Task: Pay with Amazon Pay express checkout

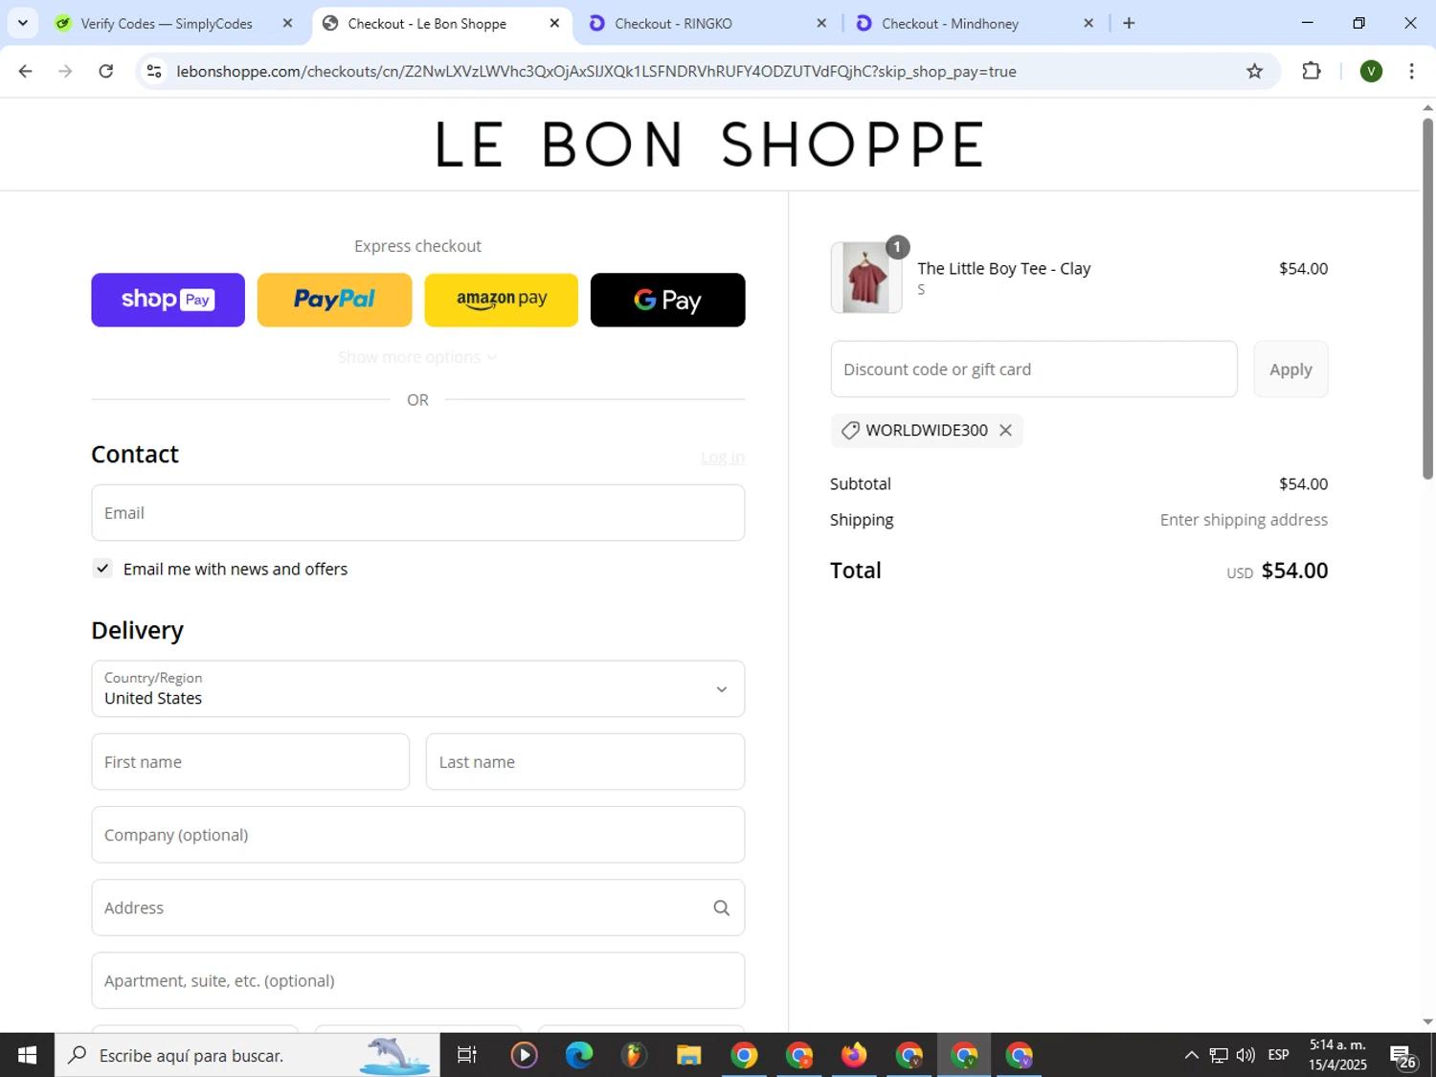Action: pos(501,300)
